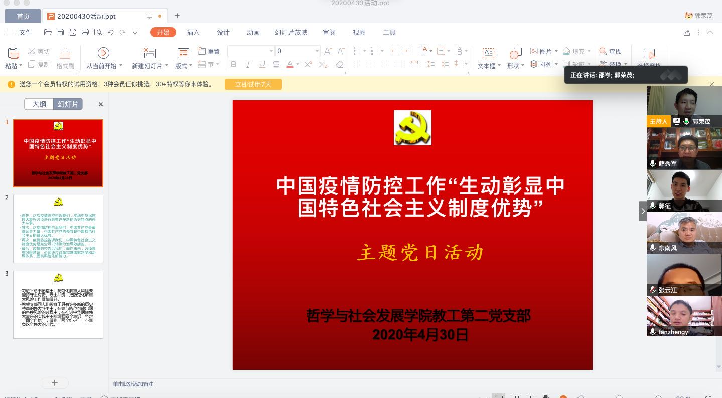Click the Paste (粘贴) clipboard icon
Screen dimensions: 722x398
pyautogui.click(x=13, y=53)
